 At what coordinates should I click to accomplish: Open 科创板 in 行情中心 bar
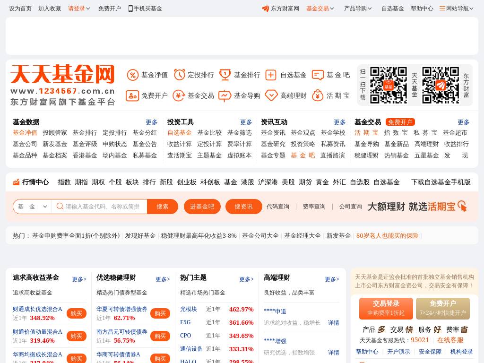pos(210,182)
